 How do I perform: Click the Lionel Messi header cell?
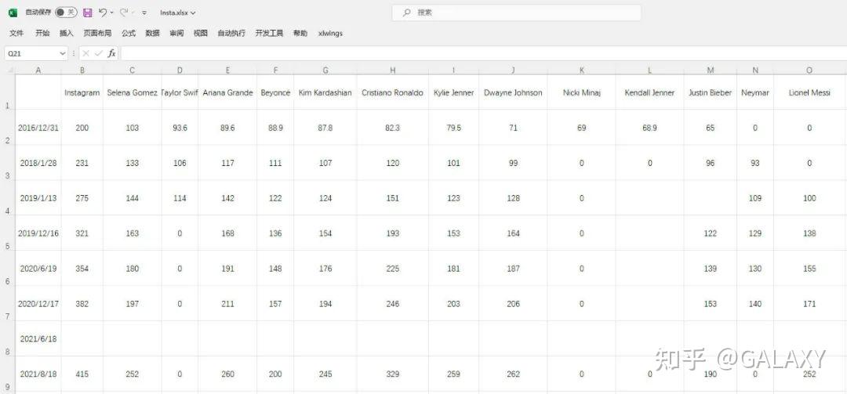click(x=809, y=93)
